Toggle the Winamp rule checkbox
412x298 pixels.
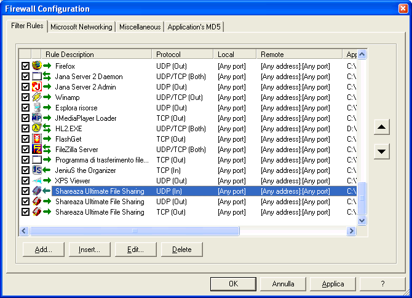[25, 97]
